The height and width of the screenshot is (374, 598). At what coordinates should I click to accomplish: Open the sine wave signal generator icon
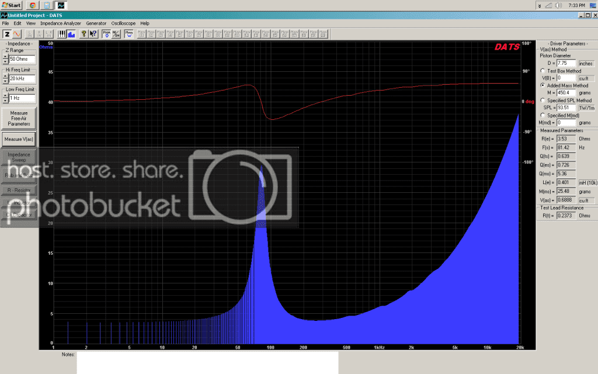click(x=17, y=34)
